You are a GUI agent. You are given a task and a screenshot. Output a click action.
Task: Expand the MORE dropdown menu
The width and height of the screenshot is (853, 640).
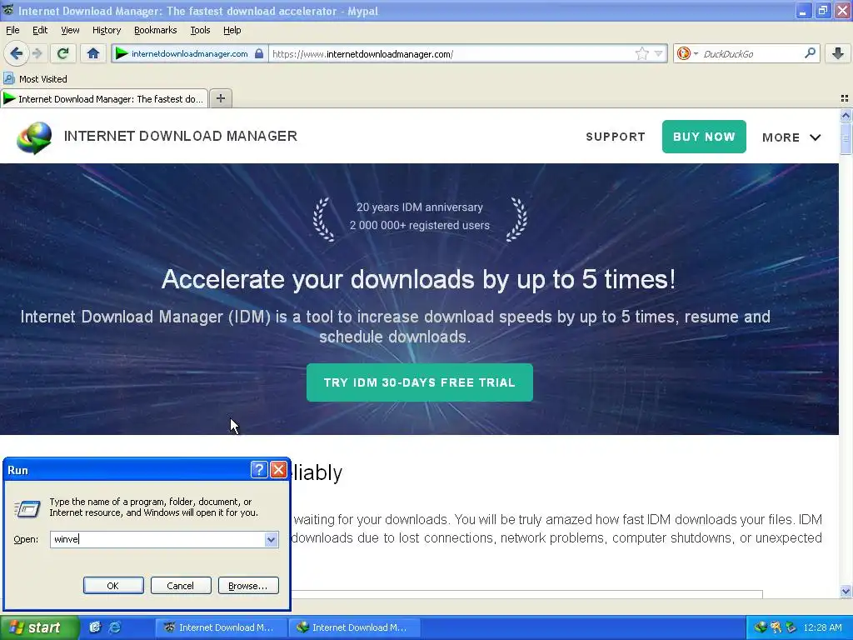pos(791,137)
